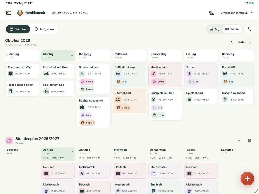The height and width of the screenshot is (194, 259).
Task: Print Emma's Stundenplan with the printer icon
Action: (x=249, y=141)
